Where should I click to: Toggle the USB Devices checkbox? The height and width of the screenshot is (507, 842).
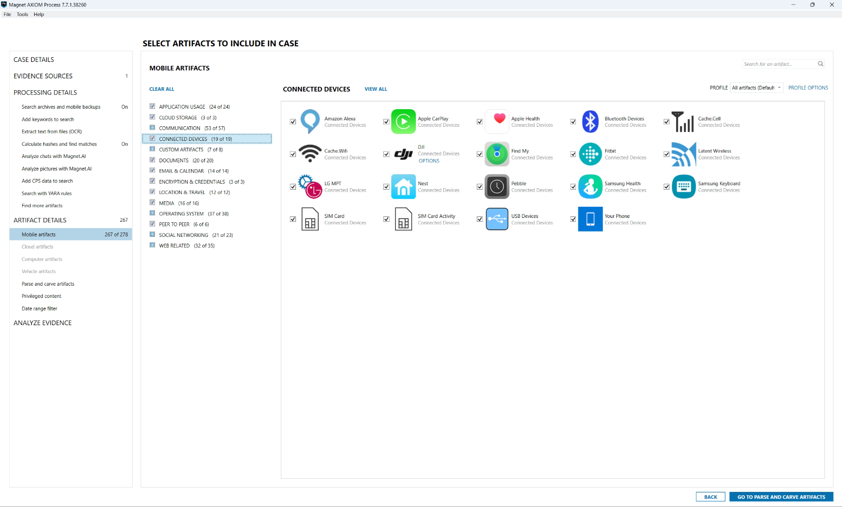pyautogui.click(x=480, y=219)
